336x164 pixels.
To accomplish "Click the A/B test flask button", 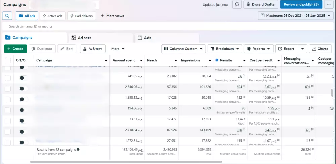I will (x=92, y=49).
